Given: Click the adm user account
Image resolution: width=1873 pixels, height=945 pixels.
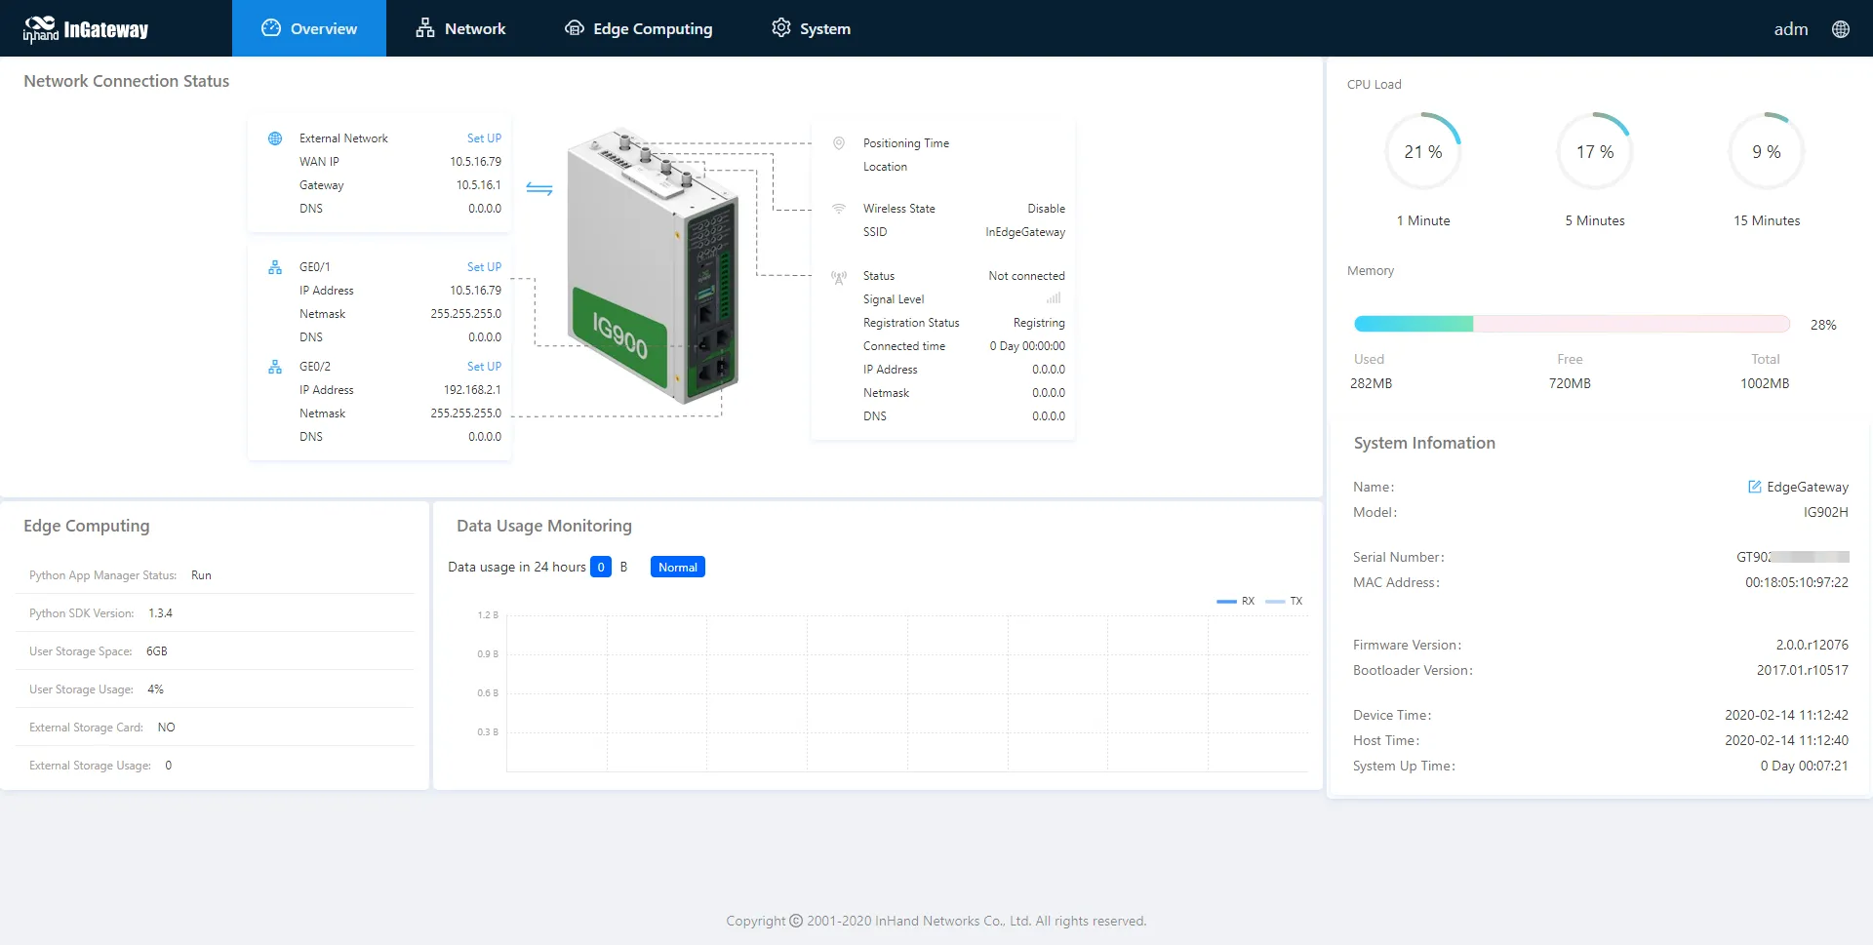Looking at the screenshot, I should pyautogui.click(x=1790, y=29).
